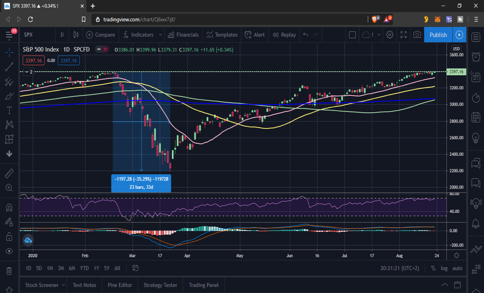Select the ruler measure tool
484x293 pixels.
pos(9,173)
